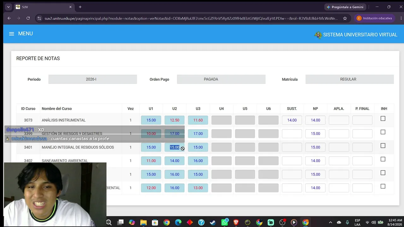Click the address bar URL
Screen dimensions: 404x227
[191, 18]
